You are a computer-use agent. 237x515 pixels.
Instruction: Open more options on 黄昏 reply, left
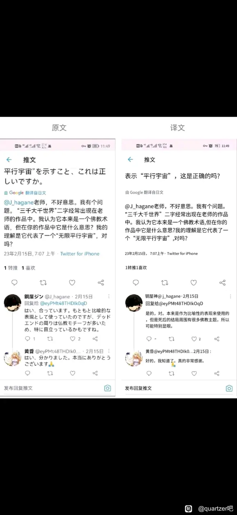[x=109, y=351]
